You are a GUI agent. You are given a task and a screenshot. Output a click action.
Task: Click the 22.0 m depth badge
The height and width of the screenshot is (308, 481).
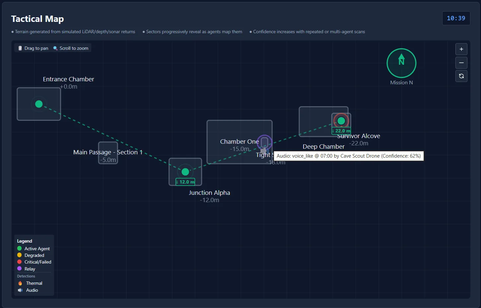click(341, 131)
